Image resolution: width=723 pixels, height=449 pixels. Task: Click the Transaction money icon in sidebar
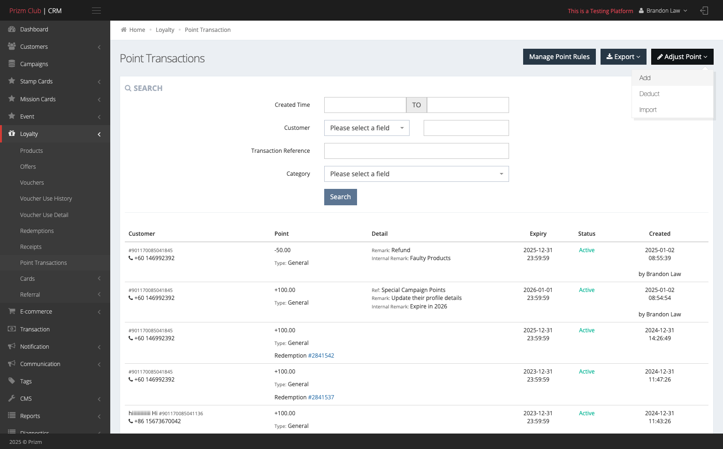(12, 329)
